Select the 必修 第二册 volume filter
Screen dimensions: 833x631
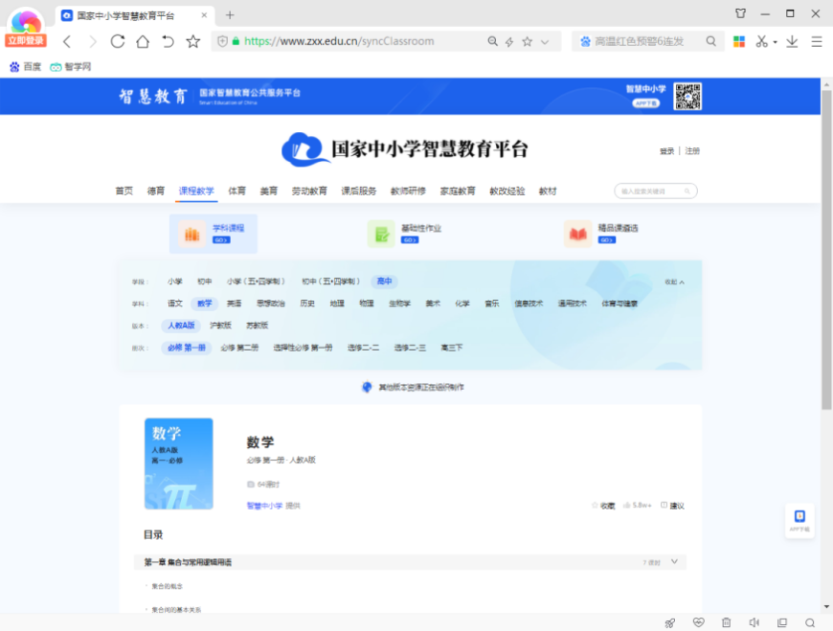click(239, 348)
